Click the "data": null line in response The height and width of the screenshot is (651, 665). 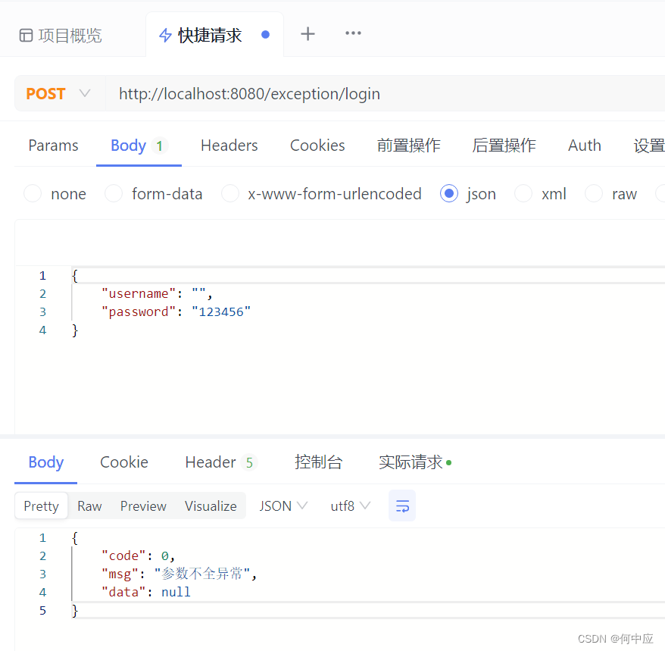(146, 592)
